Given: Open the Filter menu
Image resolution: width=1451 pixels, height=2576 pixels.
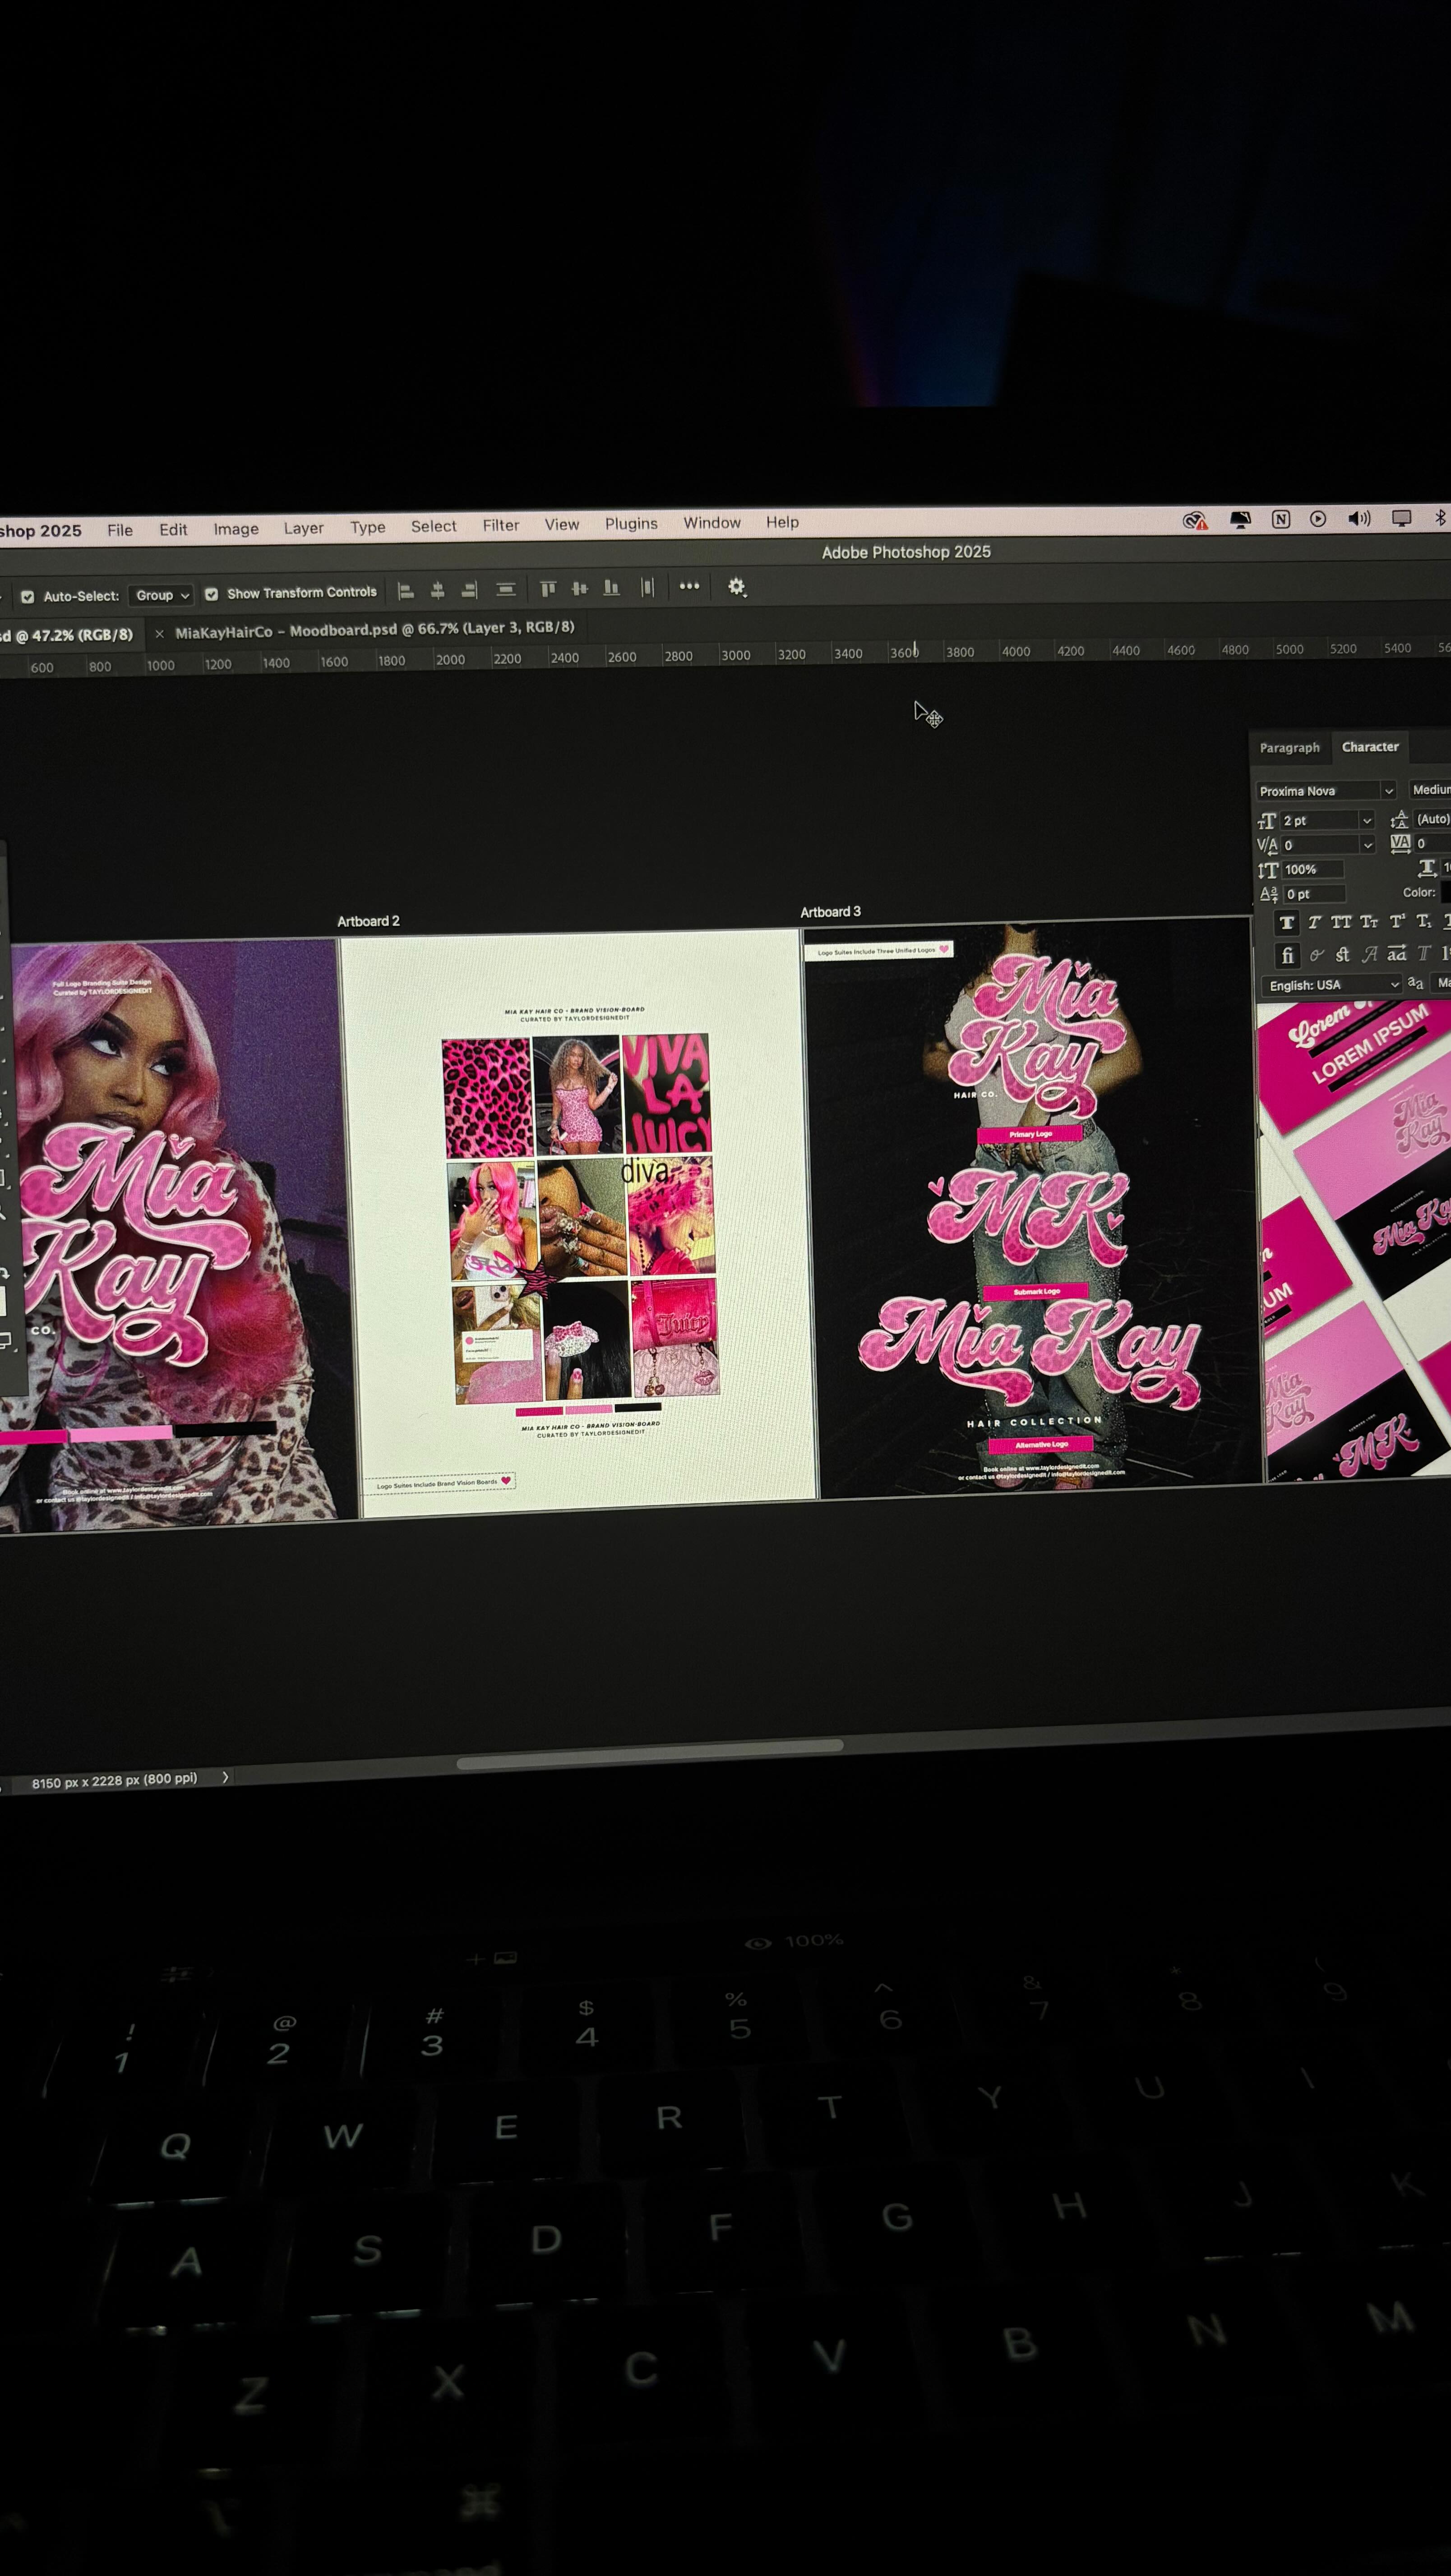Looking at the screenshot, I should [500, 525].
